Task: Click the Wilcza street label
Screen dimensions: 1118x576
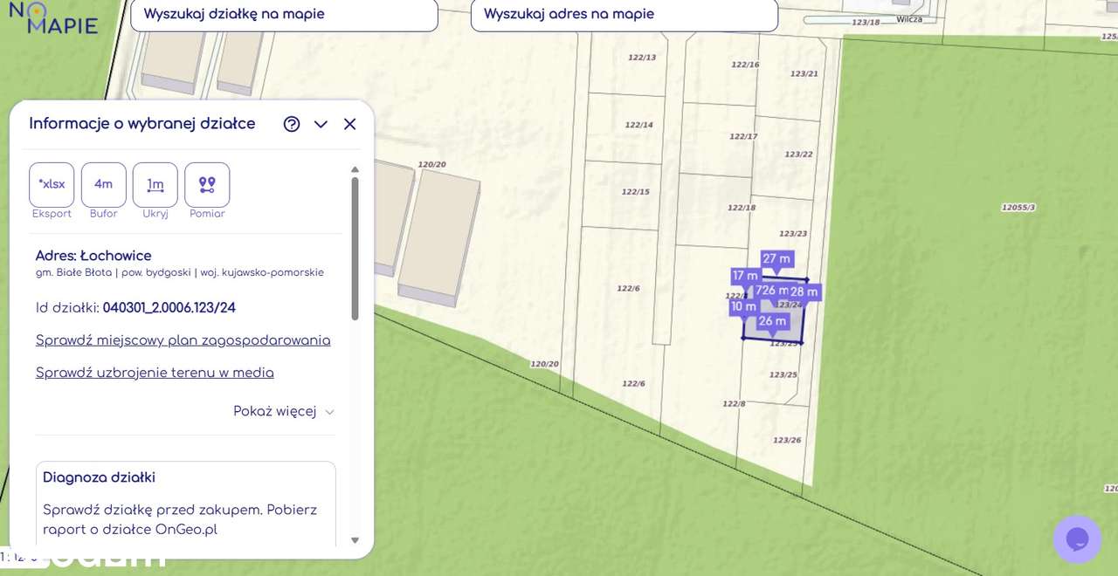Action: tap(909, 19)
